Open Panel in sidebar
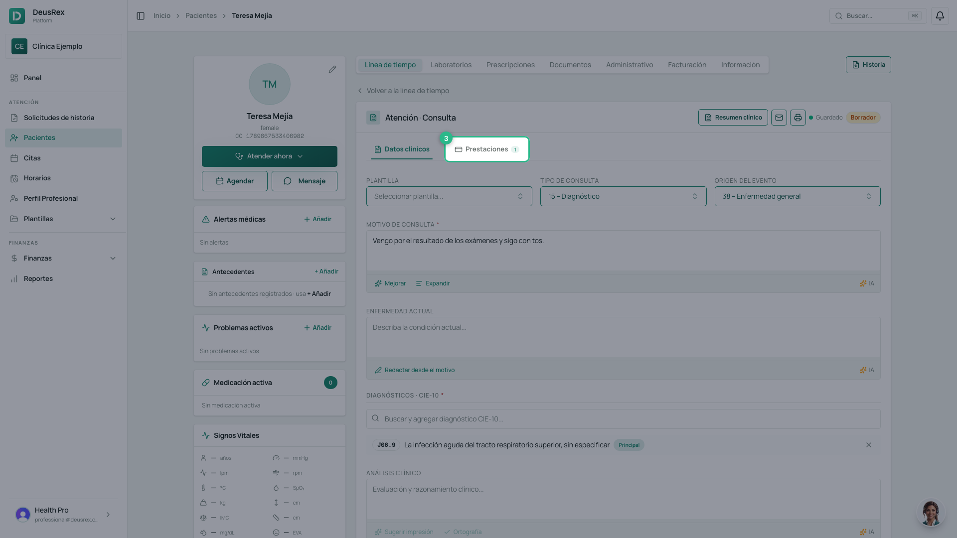 63,78
